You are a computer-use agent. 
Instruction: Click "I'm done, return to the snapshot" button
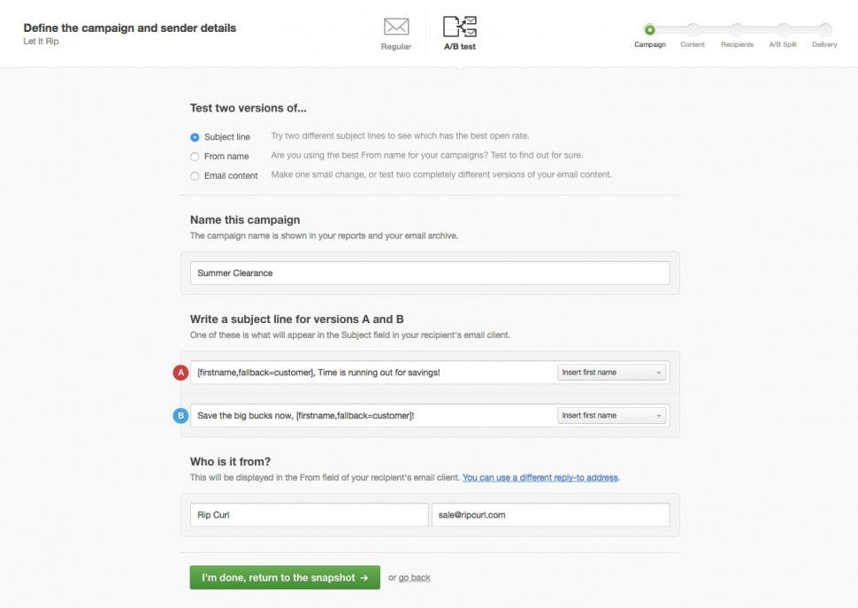click(x=285, y=578)
